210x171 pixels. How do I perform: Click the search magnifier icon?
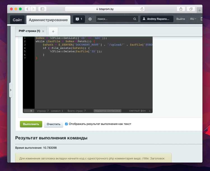tap(135, 19)
